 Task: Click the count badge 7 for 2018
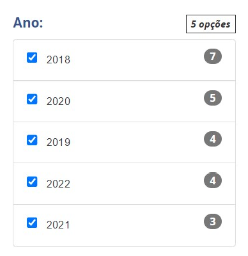click(213, 56)
